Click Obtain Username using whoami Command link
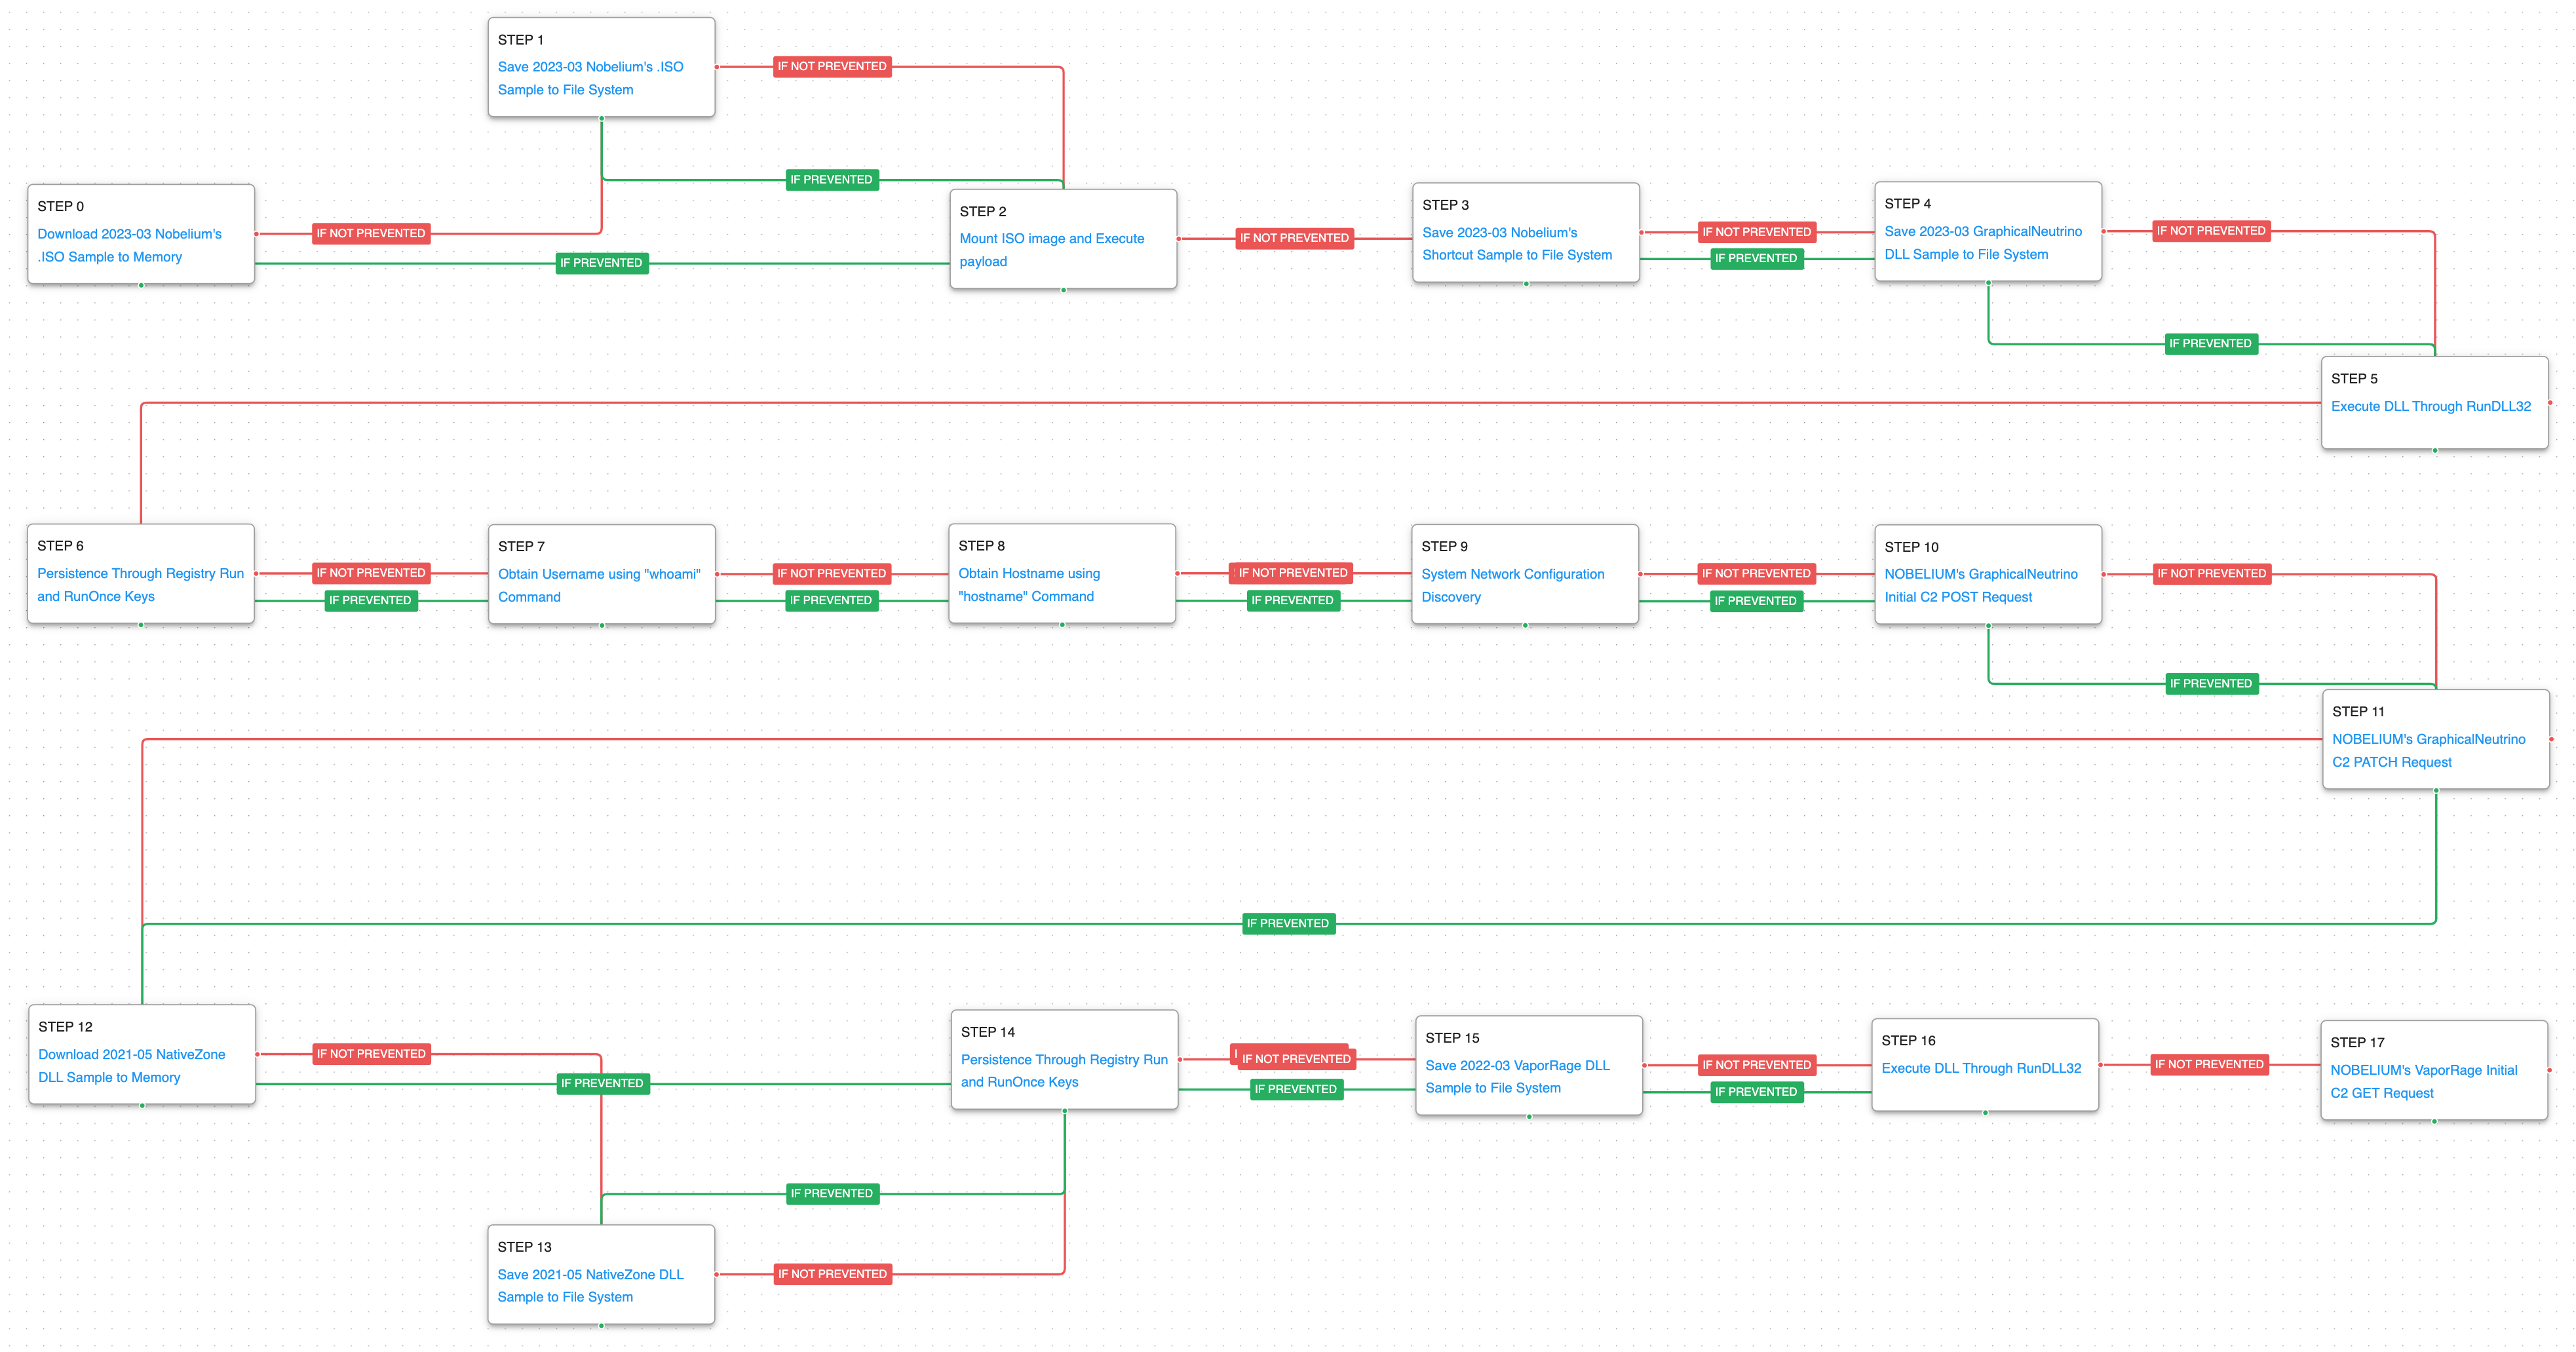Image resolution: width=2576 pixels, height=1352 pixels. click(598, 585)
